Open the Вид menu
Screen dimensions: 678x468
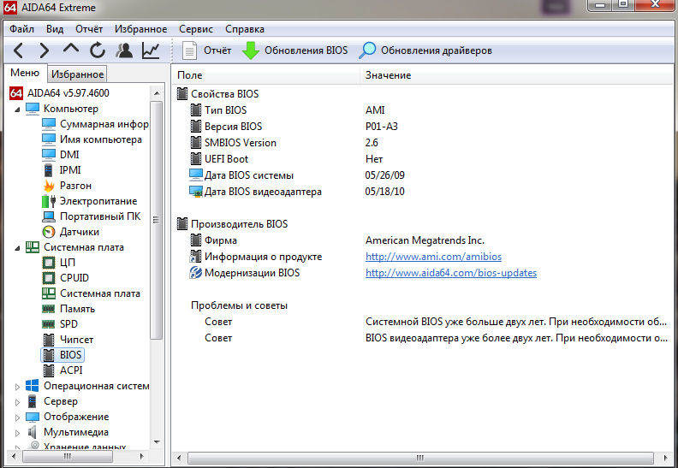55,29
